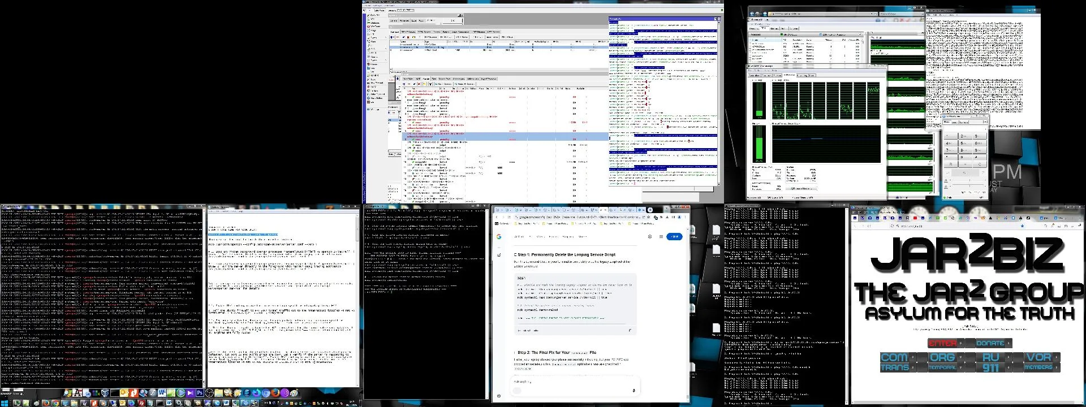
Task: Click the RU button on JAR2BIZ
Action: (990, 357)
